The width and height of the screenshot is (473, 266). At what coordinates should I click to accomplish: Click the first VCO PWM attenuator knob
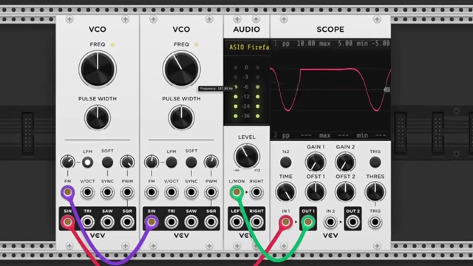[127, 163]
